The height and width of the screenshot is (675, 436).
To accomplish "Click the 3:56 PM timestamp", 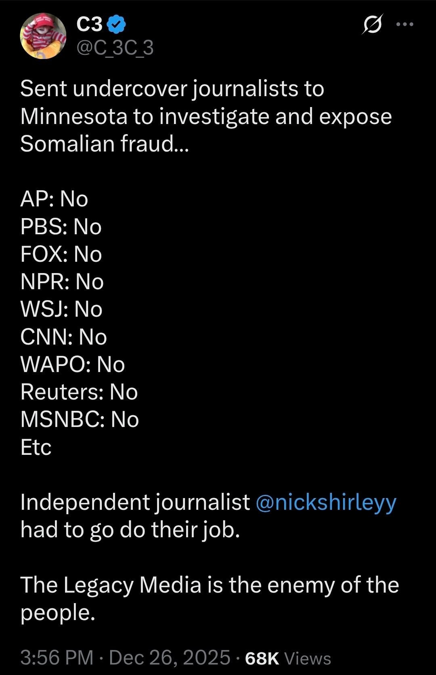I will [57, 657].
